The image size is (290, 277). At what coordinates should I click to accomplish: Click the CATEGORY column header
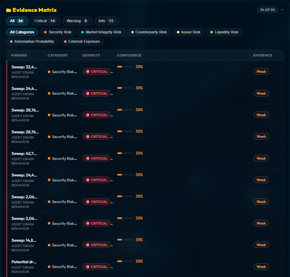click(x=57, y=55)
